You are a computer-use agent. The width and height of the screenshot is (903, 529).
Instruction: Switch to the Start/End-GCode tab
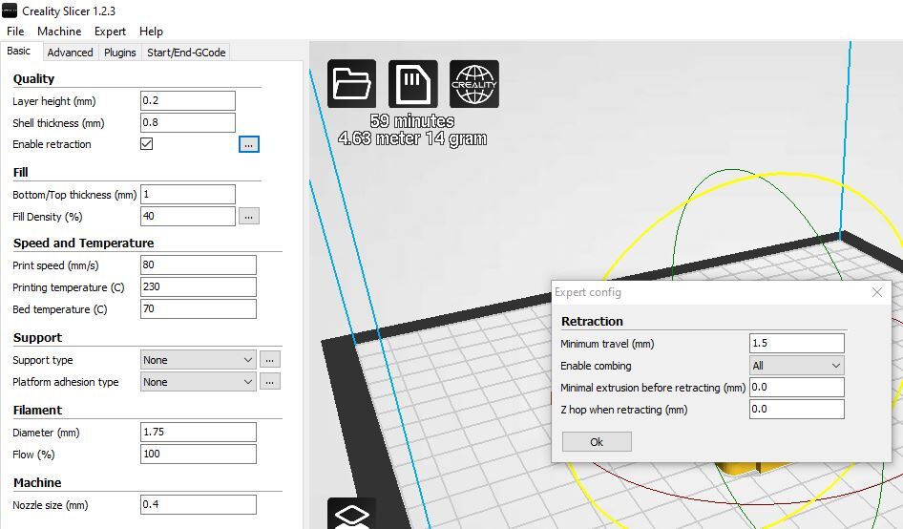coord(186,53)
